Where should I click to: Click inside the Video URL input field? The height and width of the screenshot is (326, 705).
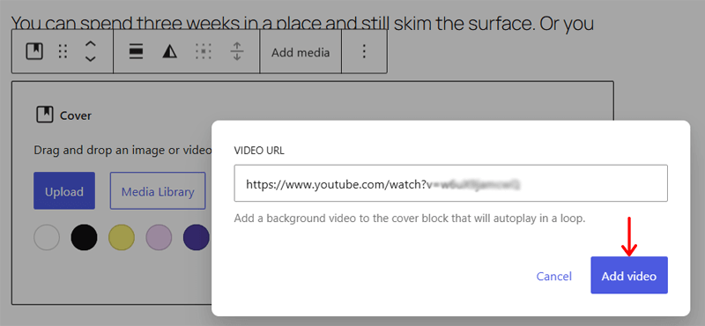(x=450, y=183)
